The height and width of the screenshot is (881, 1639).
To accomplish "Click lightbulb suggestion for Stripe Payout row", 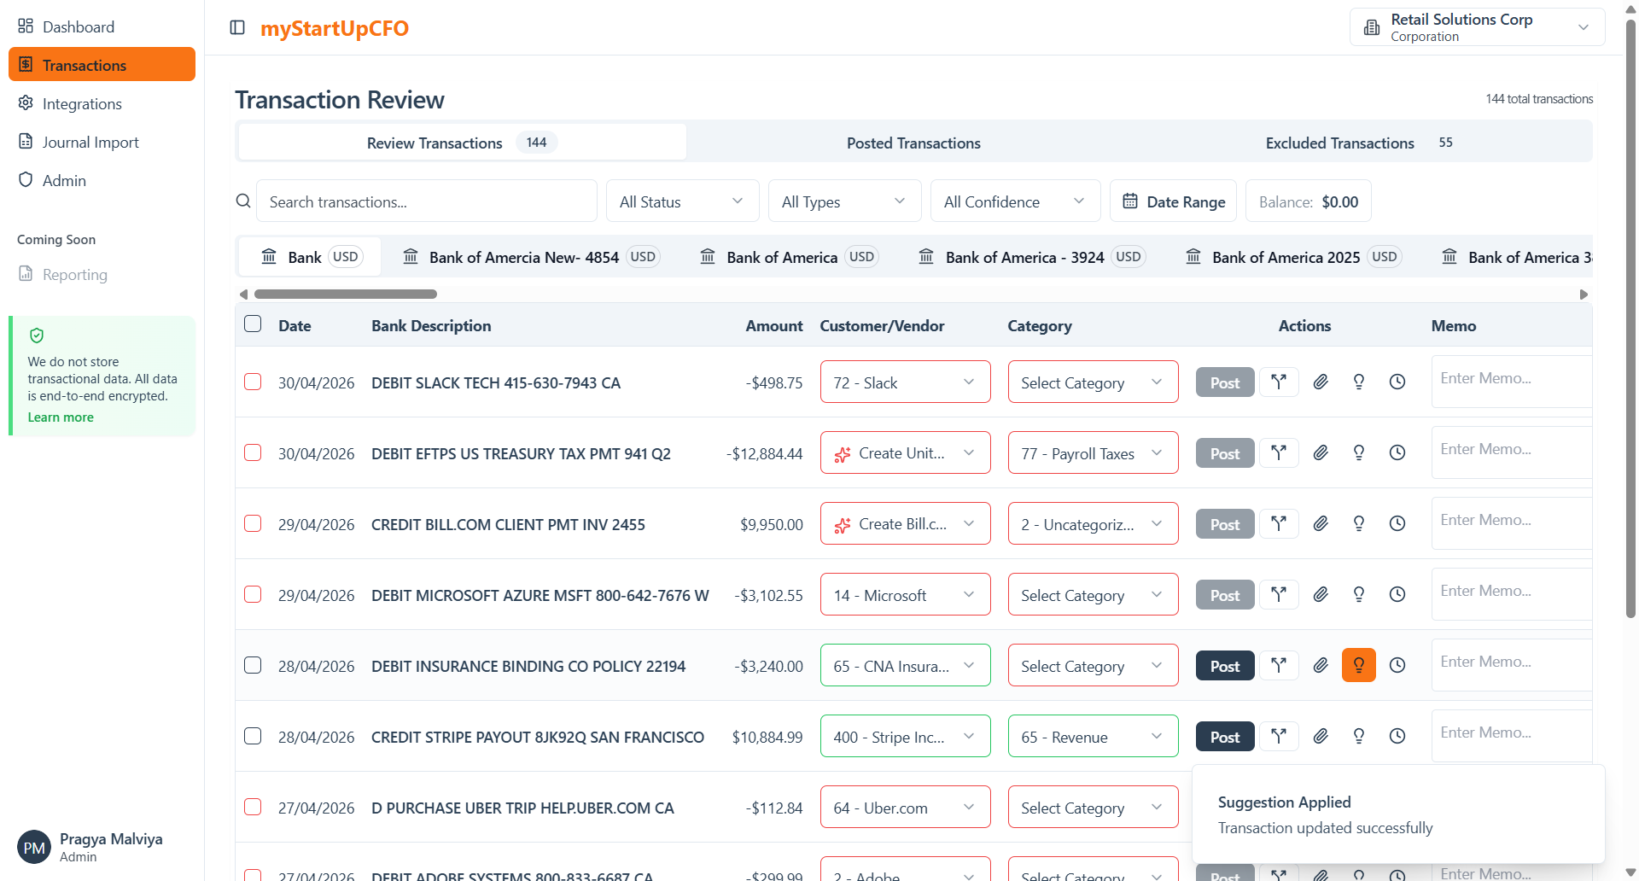I will click(x=1358, y=737).
